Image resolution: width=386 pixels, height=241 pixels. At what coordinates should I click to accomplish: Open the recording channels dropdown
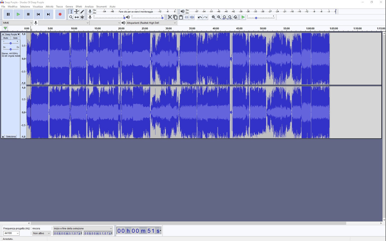[105, 23]
